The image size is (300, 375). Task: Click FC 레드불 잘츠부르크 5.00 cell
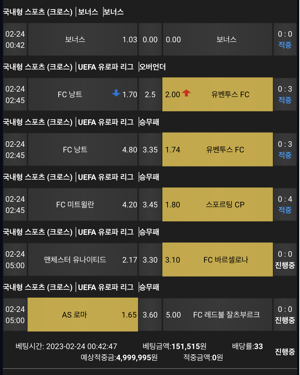coord(218,315)
